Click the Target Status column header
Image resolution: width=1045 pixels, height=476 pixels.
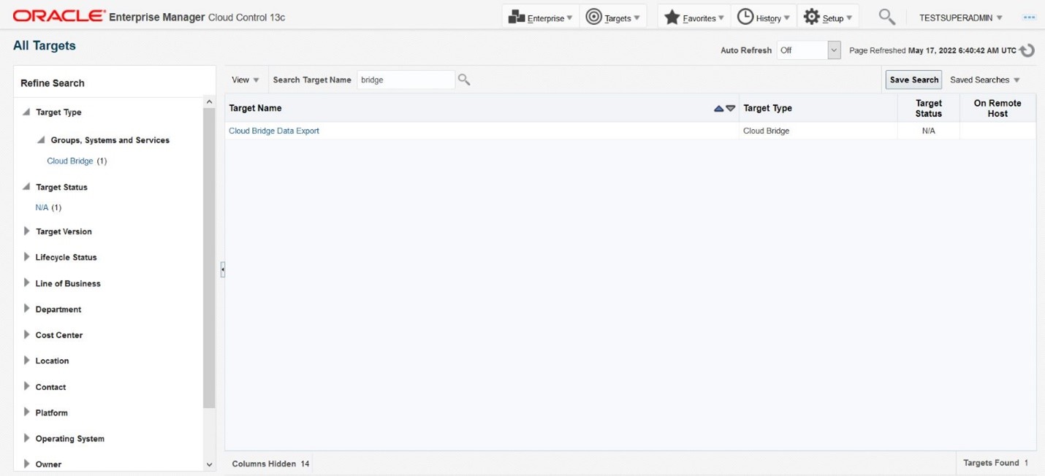[x=929, y=108]
